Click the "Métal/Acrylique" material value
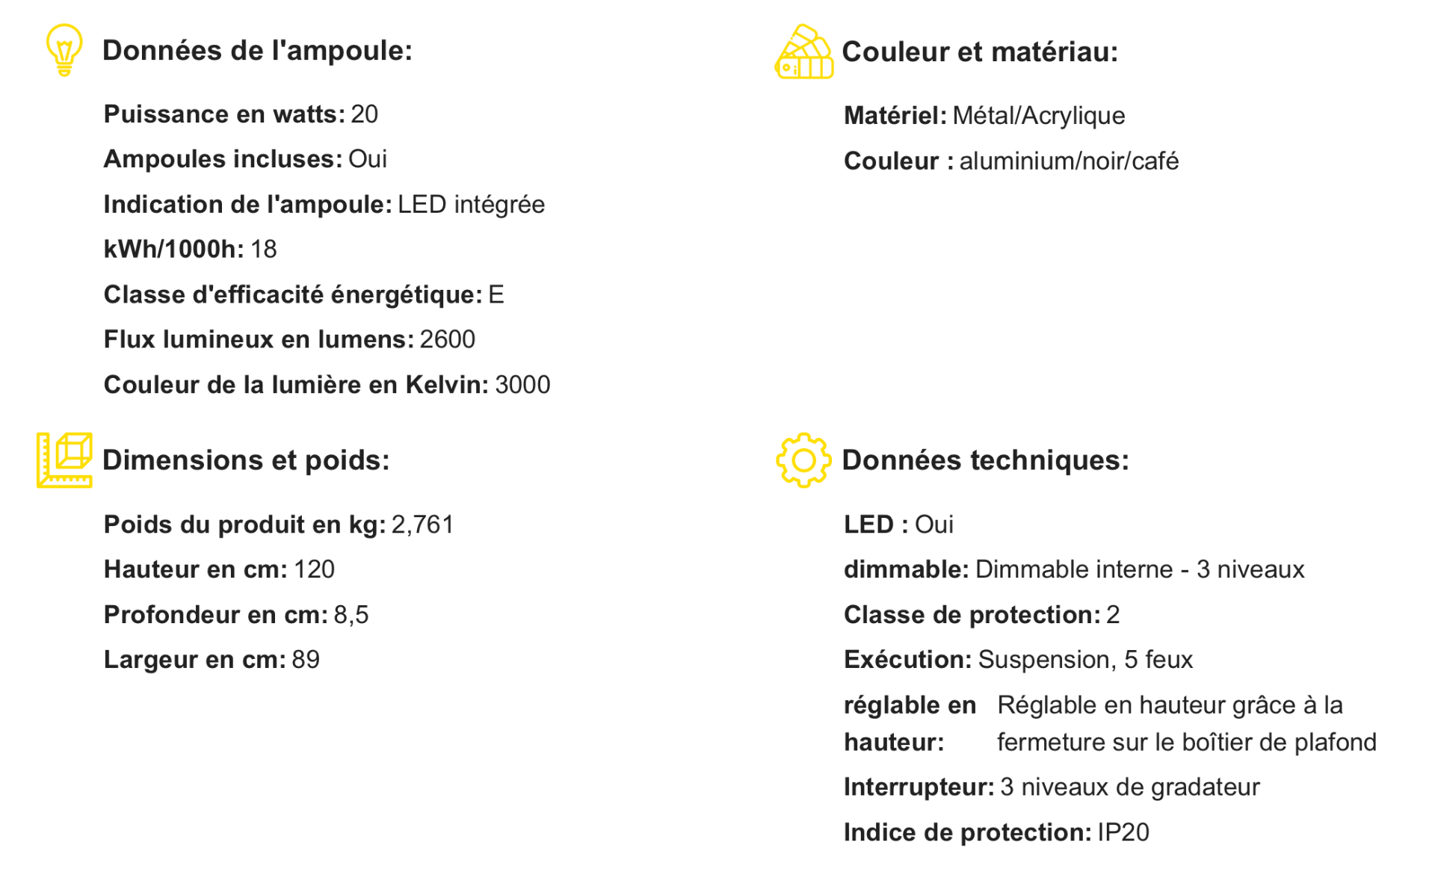 (1038, 116)
